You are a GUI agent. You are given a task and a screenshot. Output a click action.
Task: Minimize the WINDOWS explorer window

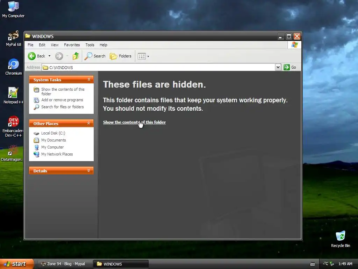[x=281, y=36]
